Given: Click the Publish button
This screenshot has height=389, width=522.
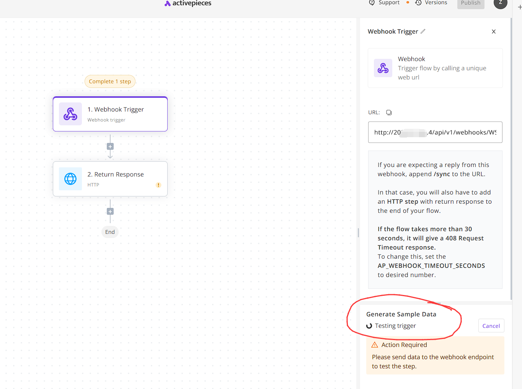Looking at the screenshot, I should (471, 3).
